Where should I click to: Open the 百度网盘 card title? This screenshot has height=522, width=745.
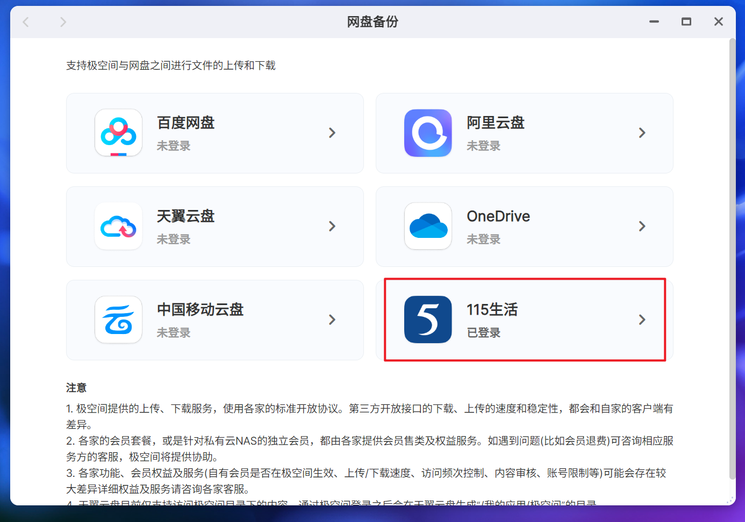pyautogui.click(x=186, y=123)
